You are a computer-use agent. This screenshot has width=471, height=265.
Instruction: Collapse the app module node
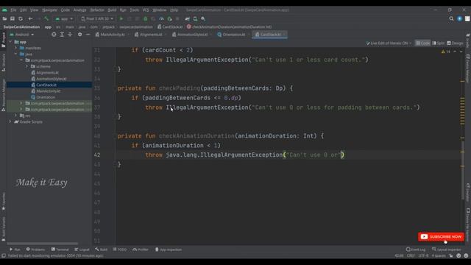pos(11,42)
